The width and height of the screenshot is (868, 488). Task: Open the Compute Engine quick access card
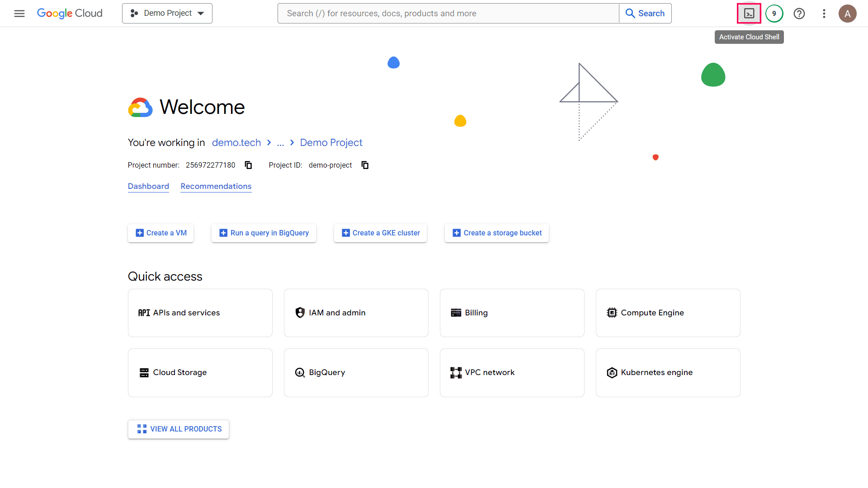[667, 313]
